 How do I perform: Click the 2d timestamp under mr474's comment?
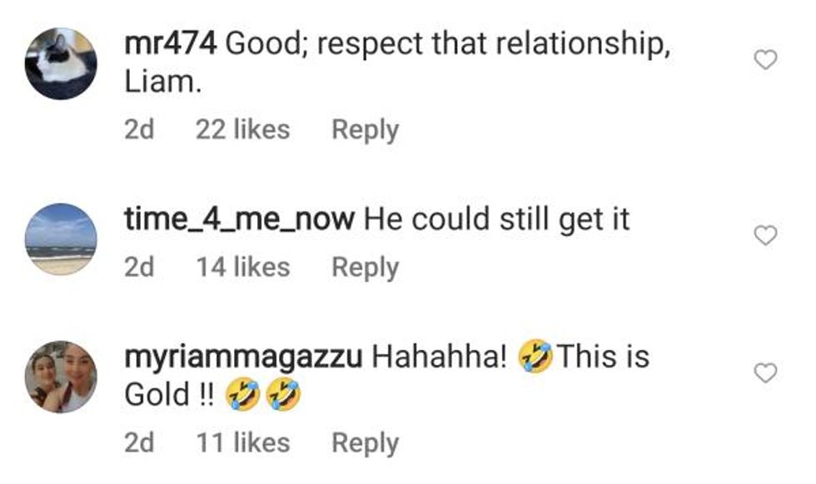coord(139,130)
